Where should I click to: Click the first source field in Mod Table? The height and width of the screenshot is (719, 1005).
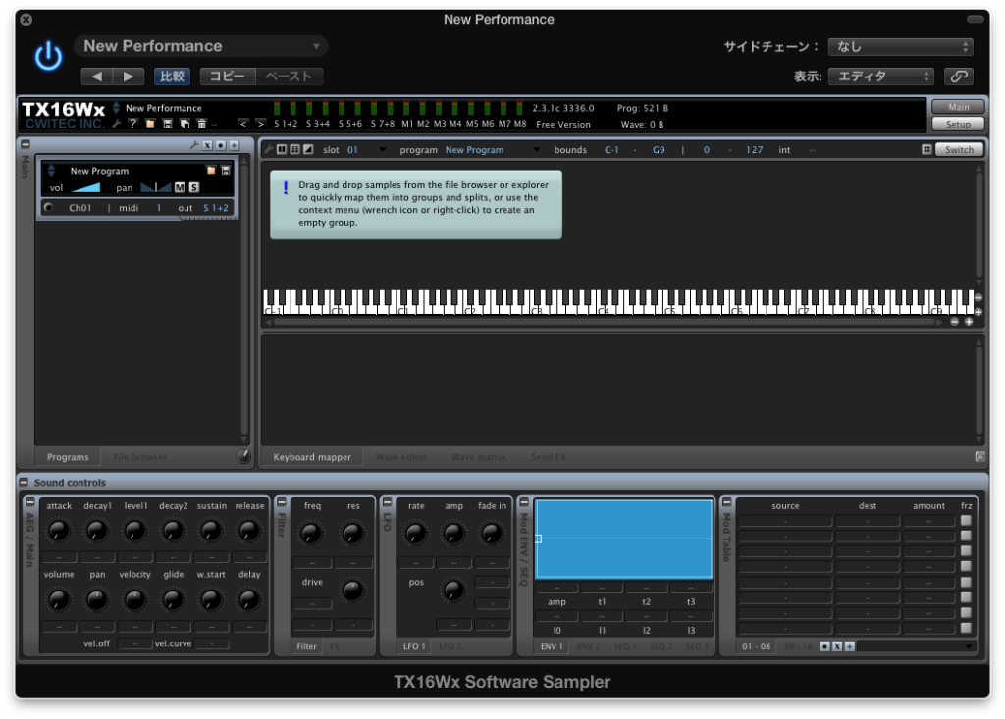[785, 521]
